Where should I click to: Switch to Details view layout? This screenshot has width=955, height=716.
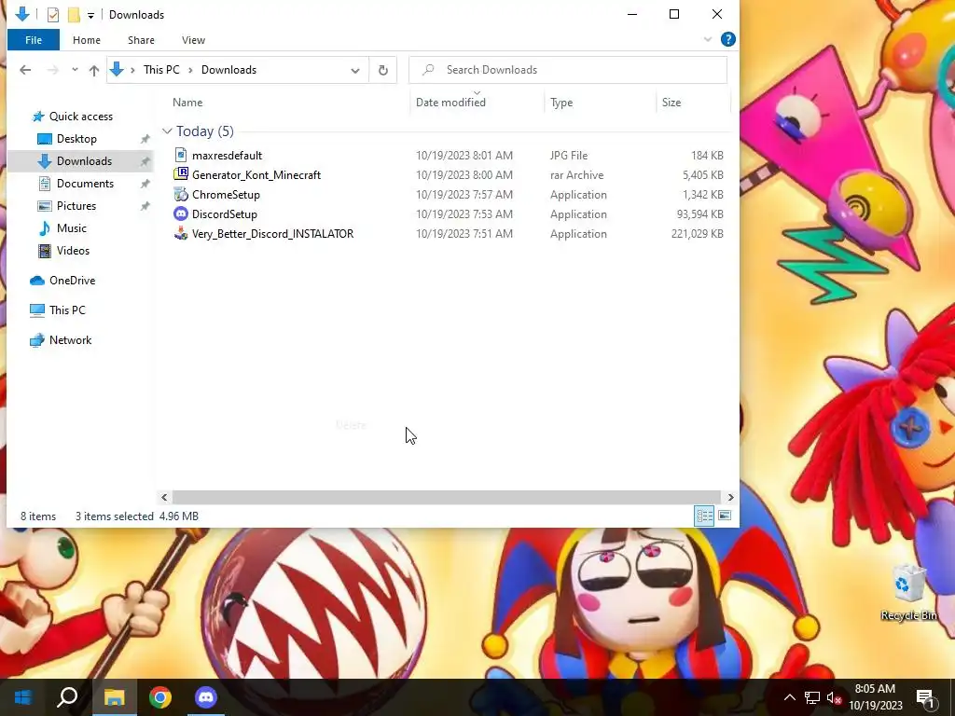705,516
